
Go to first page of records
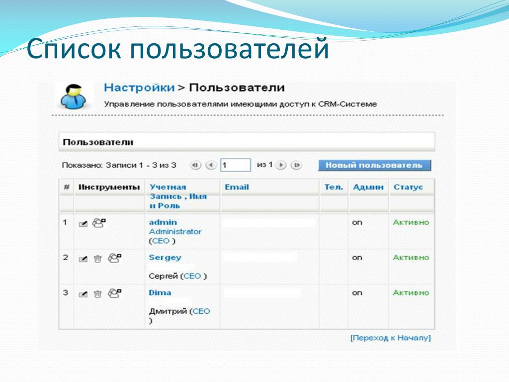click(195, 165)
